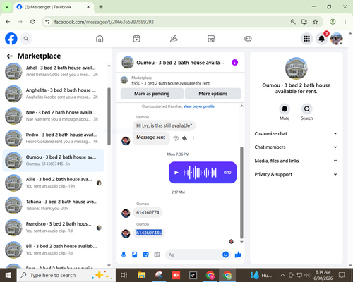The height and width of the screenshot is (282, 353).
Task: Go to the Home tab
Action: click(100, 39)
